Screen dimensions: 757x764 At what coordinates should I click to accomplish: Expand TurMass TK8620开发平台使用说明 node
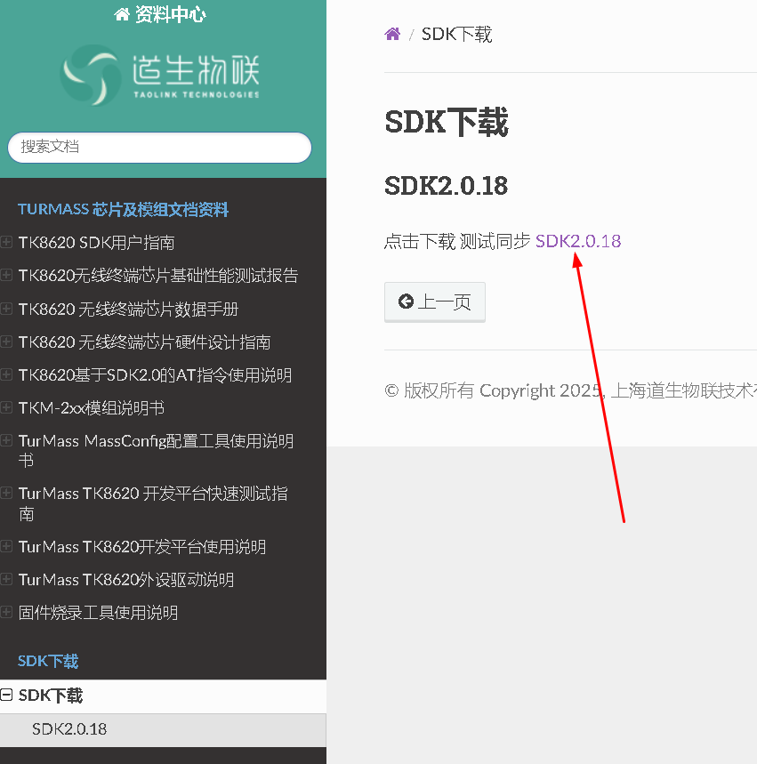[x=6, y=547]
